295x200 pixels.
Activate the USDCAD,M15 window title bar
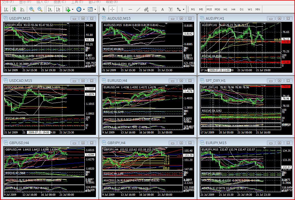tap(49, 80)
